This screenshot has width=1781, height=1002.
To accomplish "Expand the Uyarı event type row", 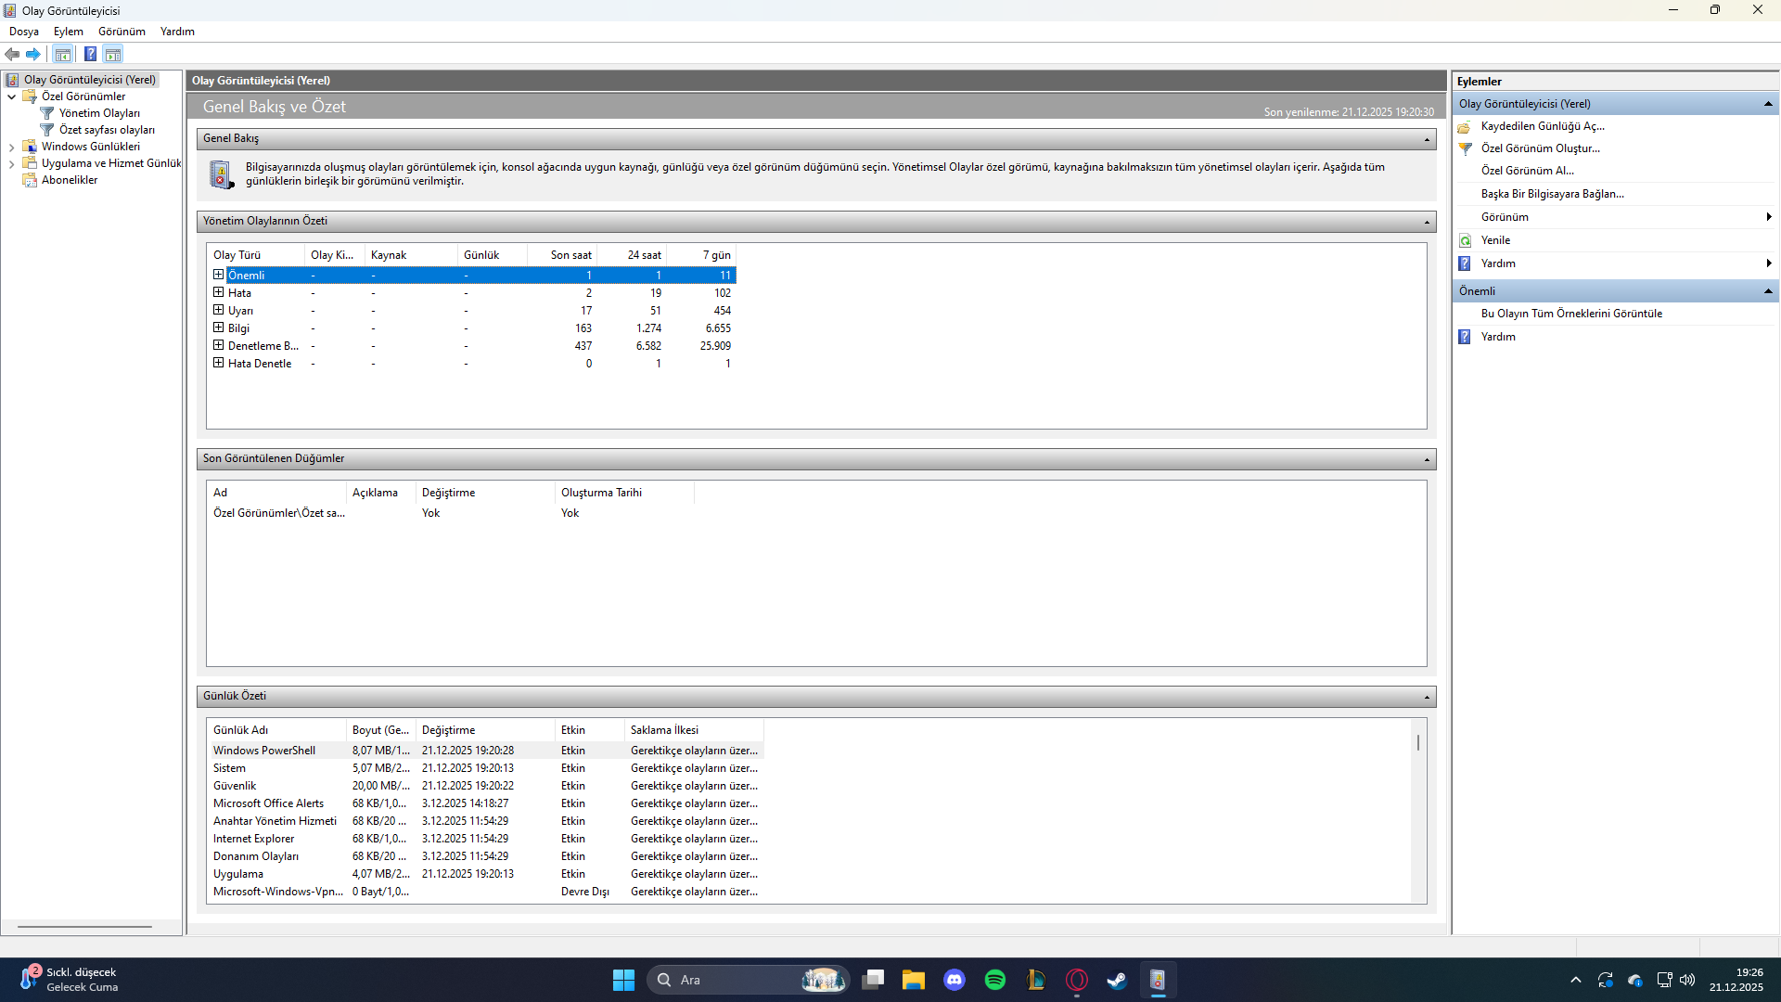I will pyautogui.click(x=218, y=310).
